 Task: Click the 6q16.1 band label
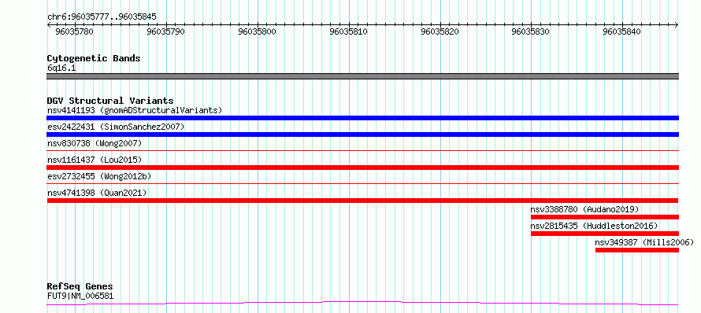[61, 68]
